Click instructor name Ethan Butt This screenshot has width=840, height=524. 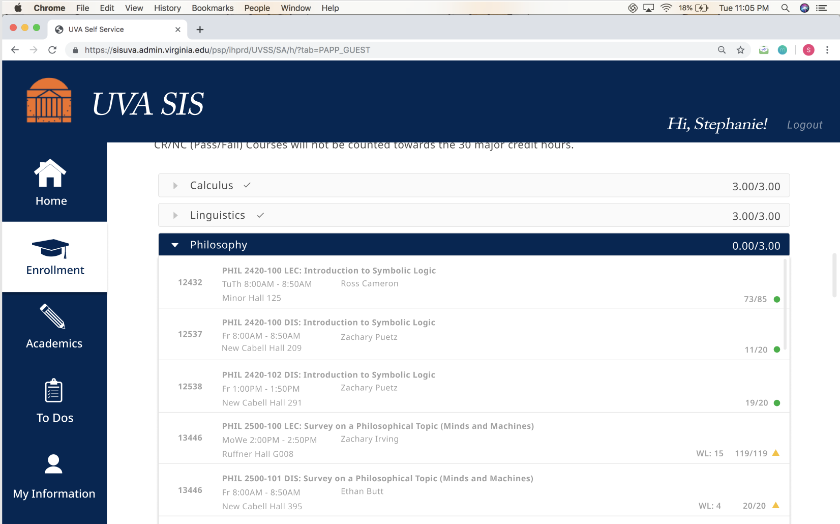(362, 491)
